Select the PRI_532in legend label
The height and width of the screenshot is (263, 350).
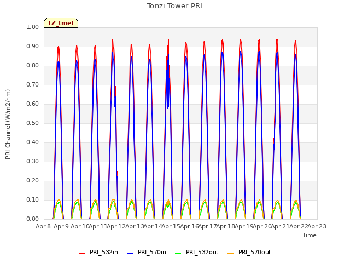click(104, 252)
